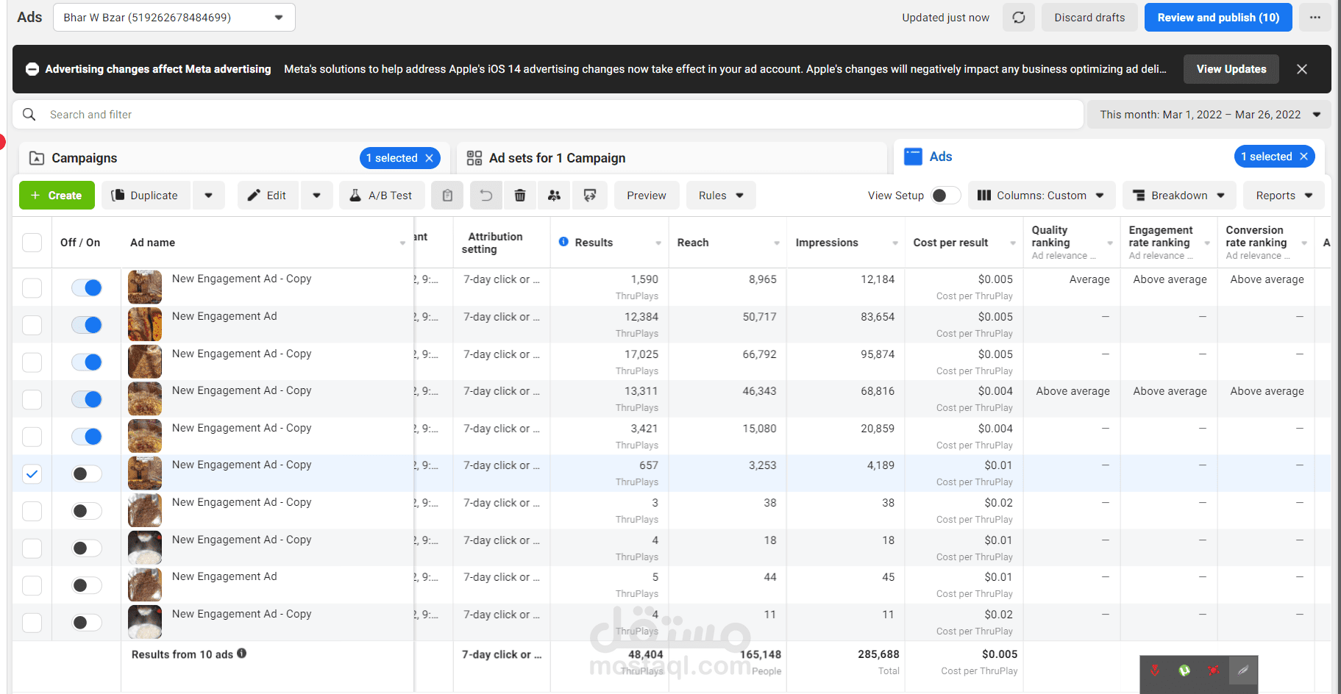The width and height of the screenshot is (1341, 694).
Task: Click the trash delete icon in toolbar
Action: [520, 196]
